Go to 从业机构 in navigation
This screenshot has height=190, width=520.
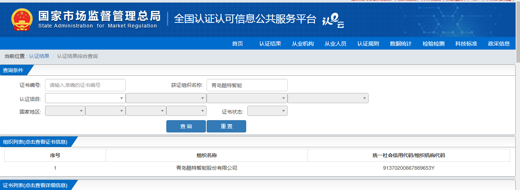[303, 43]
